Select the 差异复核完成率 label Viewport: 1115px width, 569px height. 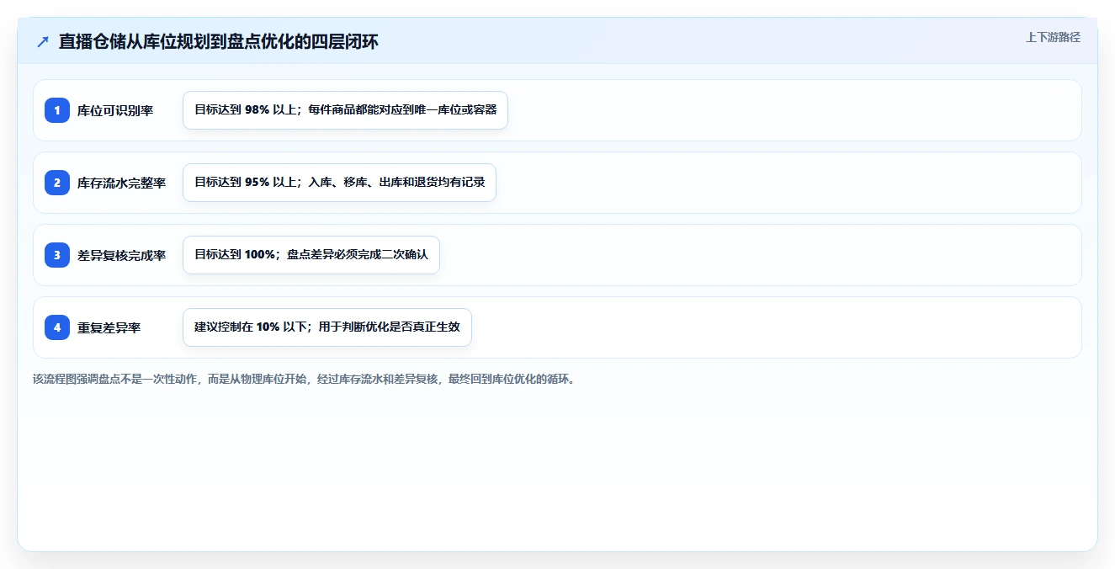click(121, 255)
